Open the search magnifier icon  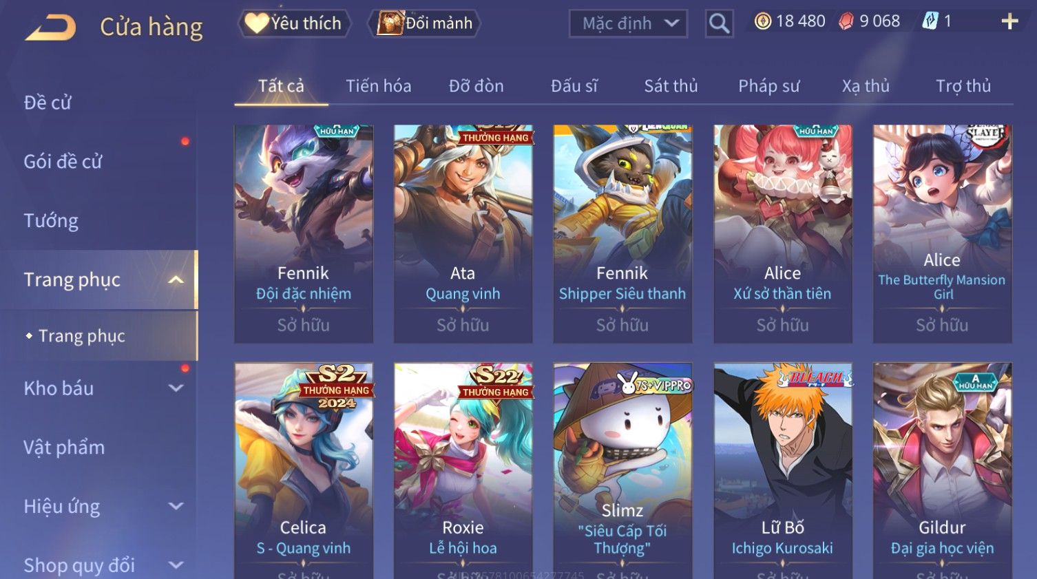[x=719, y=23]
